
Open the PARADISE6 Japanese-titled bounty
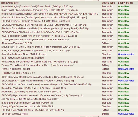click(18, 73)
